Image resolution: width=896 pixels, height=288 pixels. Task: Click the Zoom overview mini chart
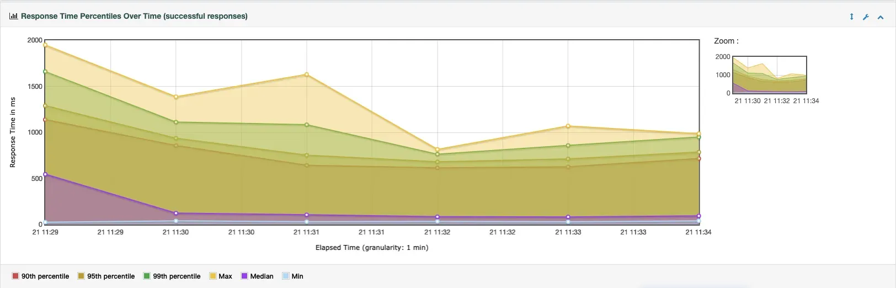[x=770, y=75]
